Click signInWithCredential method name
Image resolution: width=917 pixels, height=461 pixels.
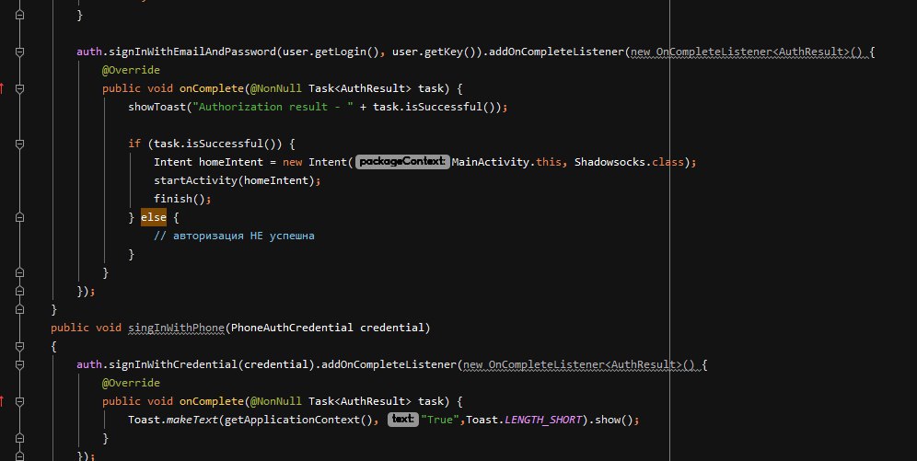point(173,364)
